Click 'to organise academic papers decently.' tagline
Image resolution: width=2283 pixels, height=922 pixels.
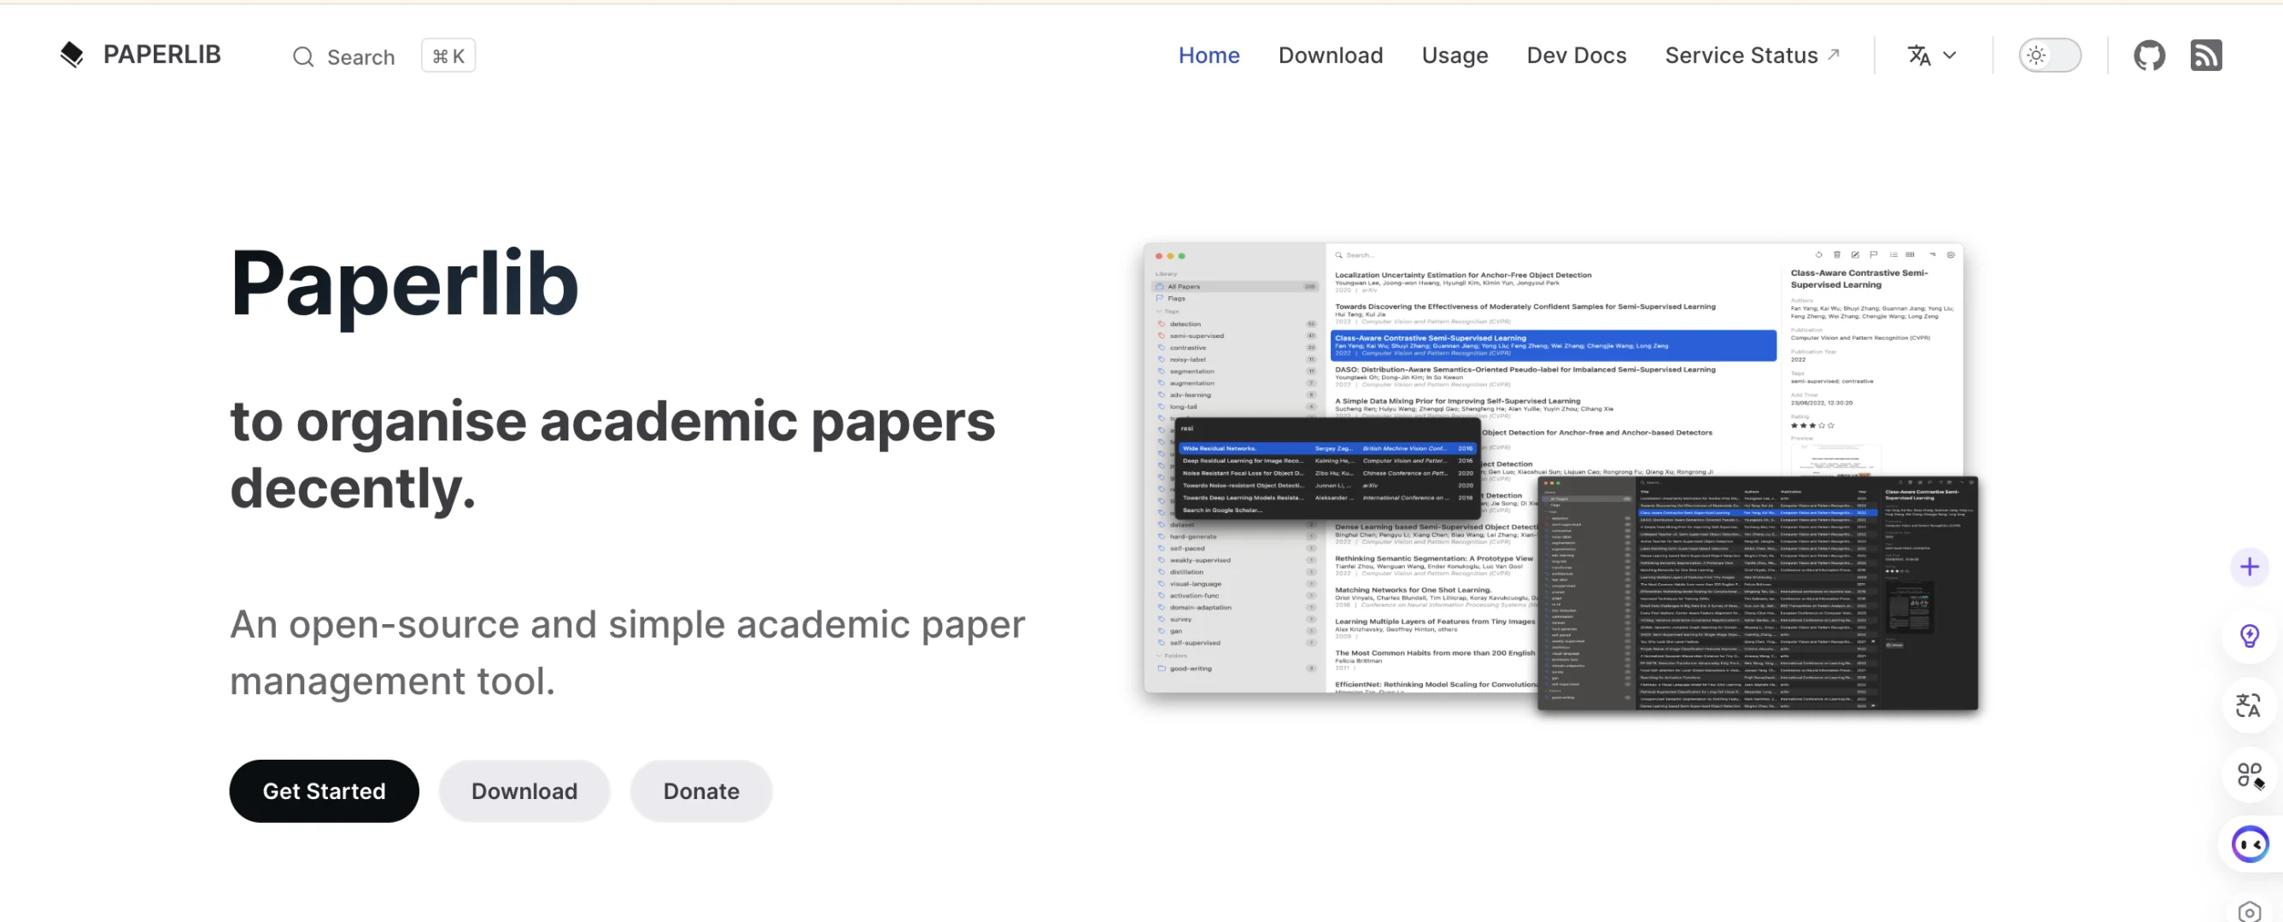click(612, 454)
